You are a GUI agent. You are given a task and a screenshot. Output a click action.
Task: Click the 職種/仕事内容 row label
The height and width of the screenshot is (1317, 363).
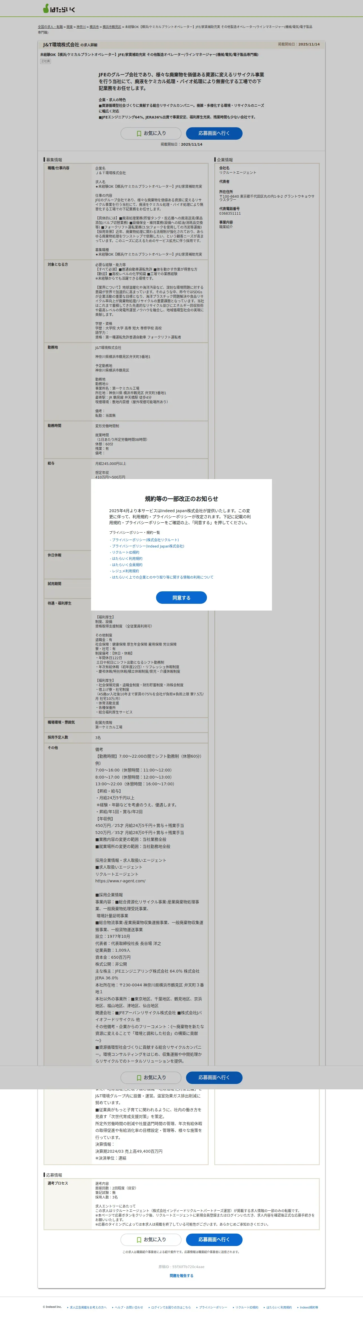(x=58, y=168)
